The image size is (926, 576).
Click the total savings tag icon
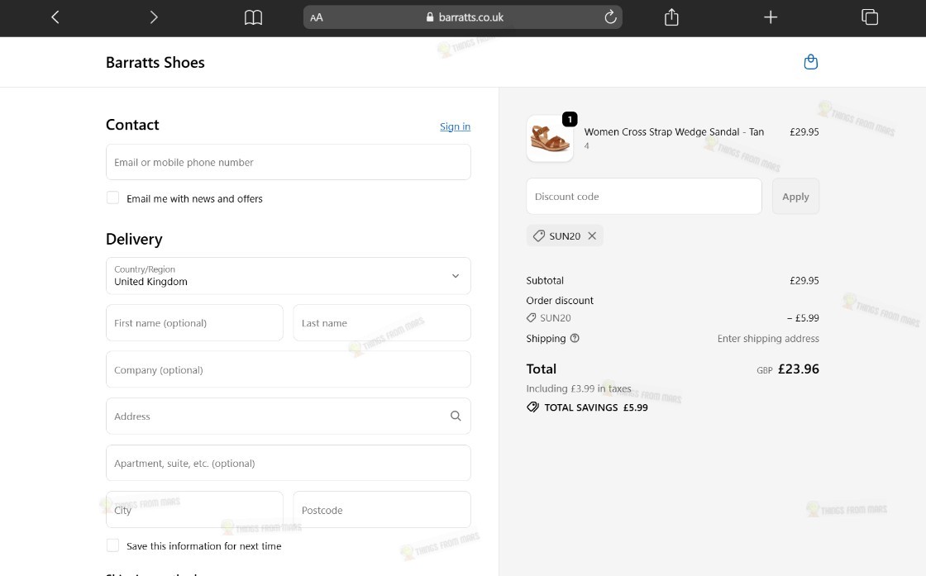click(532, 407)
